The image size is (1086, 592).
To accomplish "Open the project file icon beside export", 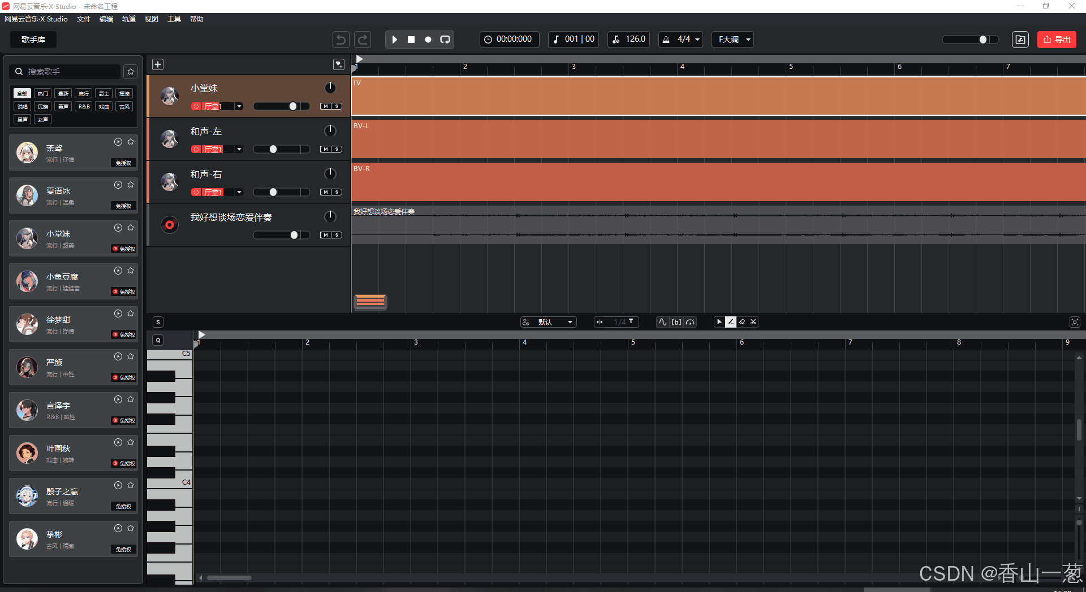I will click(1020, 40).
